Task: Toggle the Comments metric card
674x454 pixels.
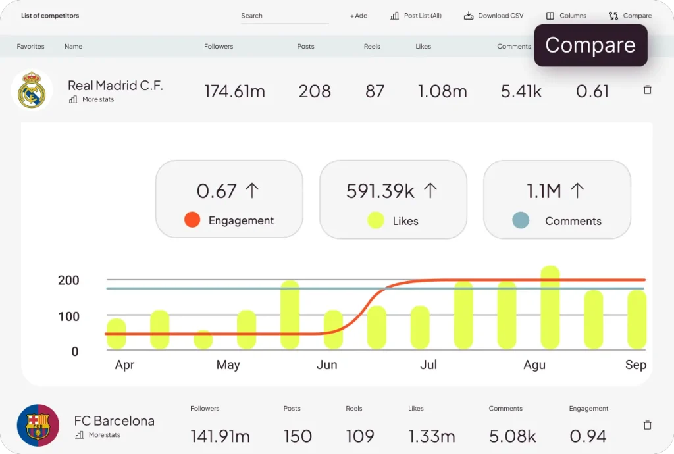Action: [557, 199]
